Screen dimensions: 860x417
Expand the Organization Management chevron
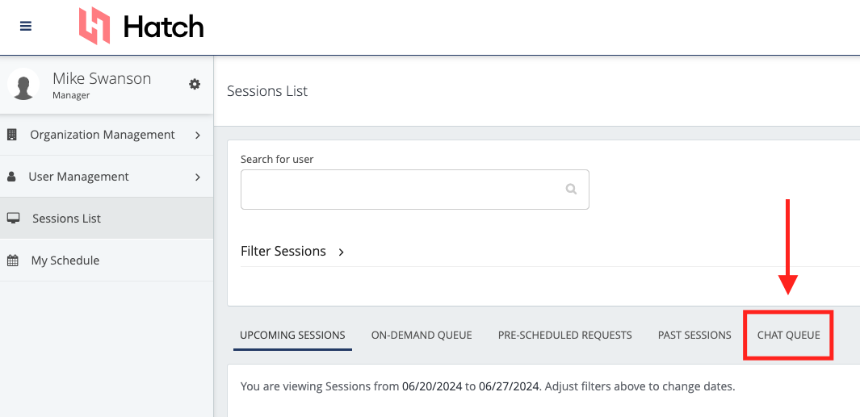pyautogui.click(x=198, y=135)
